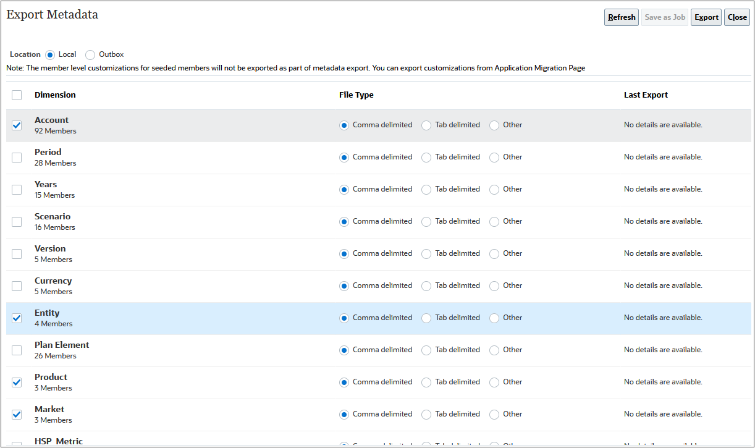Click the Export button
This screenshot has height=448, width=755.
tap(706, 17)
